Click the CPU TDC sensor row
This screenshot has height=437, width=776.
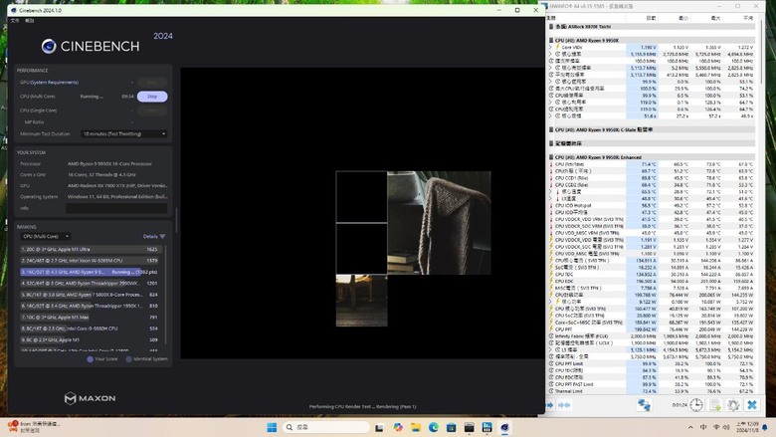(x=652, y=274)
